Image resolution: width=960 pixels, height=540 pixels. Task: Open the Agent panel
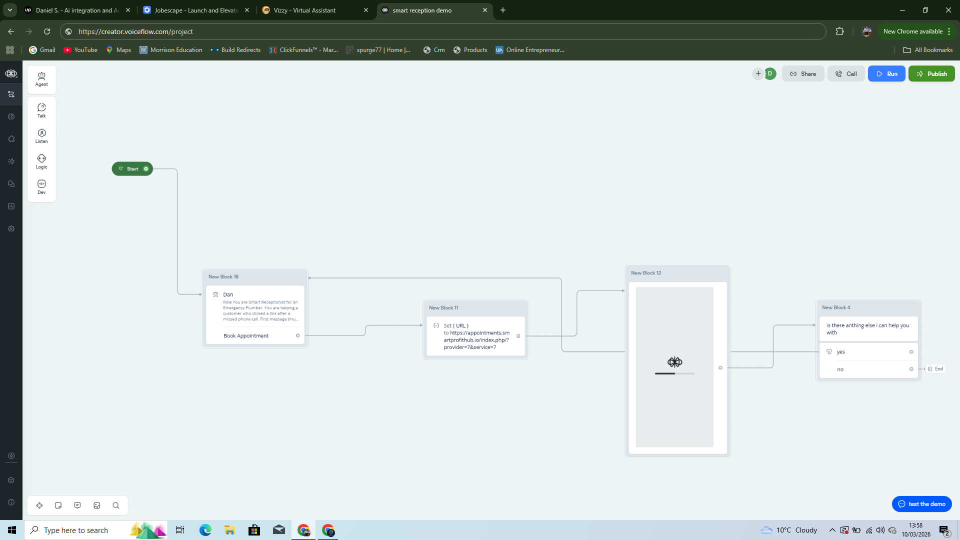(x=41, y=79)
